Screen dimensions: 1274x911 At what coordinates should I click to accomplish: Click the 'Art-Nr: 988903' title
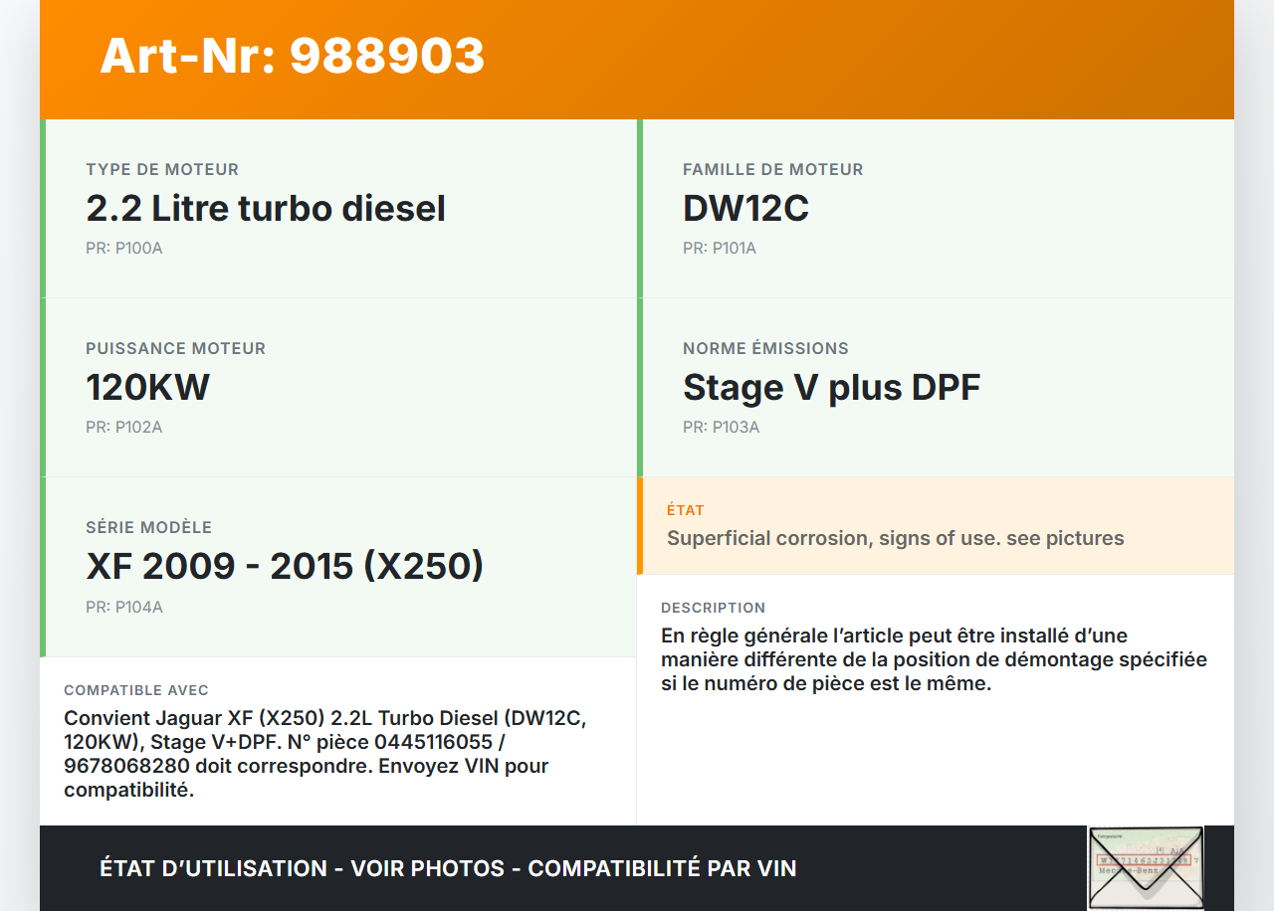292,58
